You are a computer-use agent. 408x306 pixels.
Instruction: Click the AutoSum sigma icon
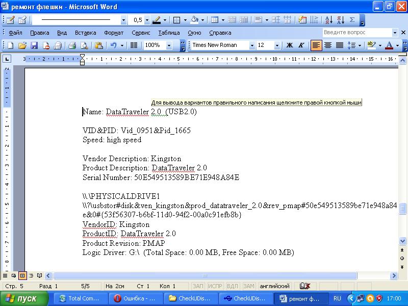pos(352,20)
